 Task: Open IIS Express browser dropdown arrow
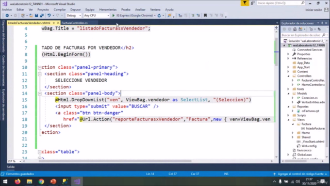(x=155, y=16)
